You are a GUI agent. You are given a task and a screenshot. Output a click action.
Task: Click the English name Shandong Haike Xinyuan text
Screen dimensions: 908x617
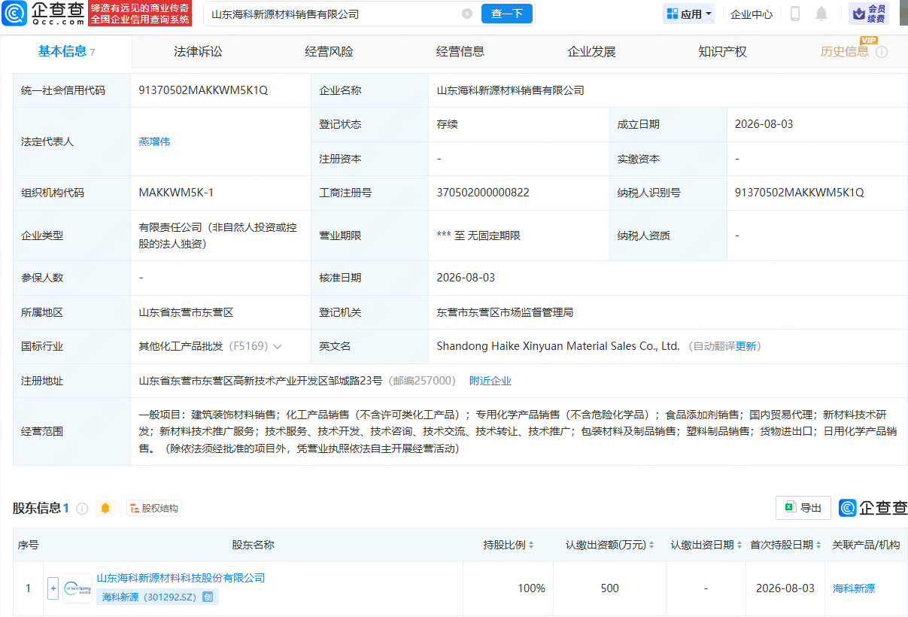pyautogui.click(x=558, y=347)
